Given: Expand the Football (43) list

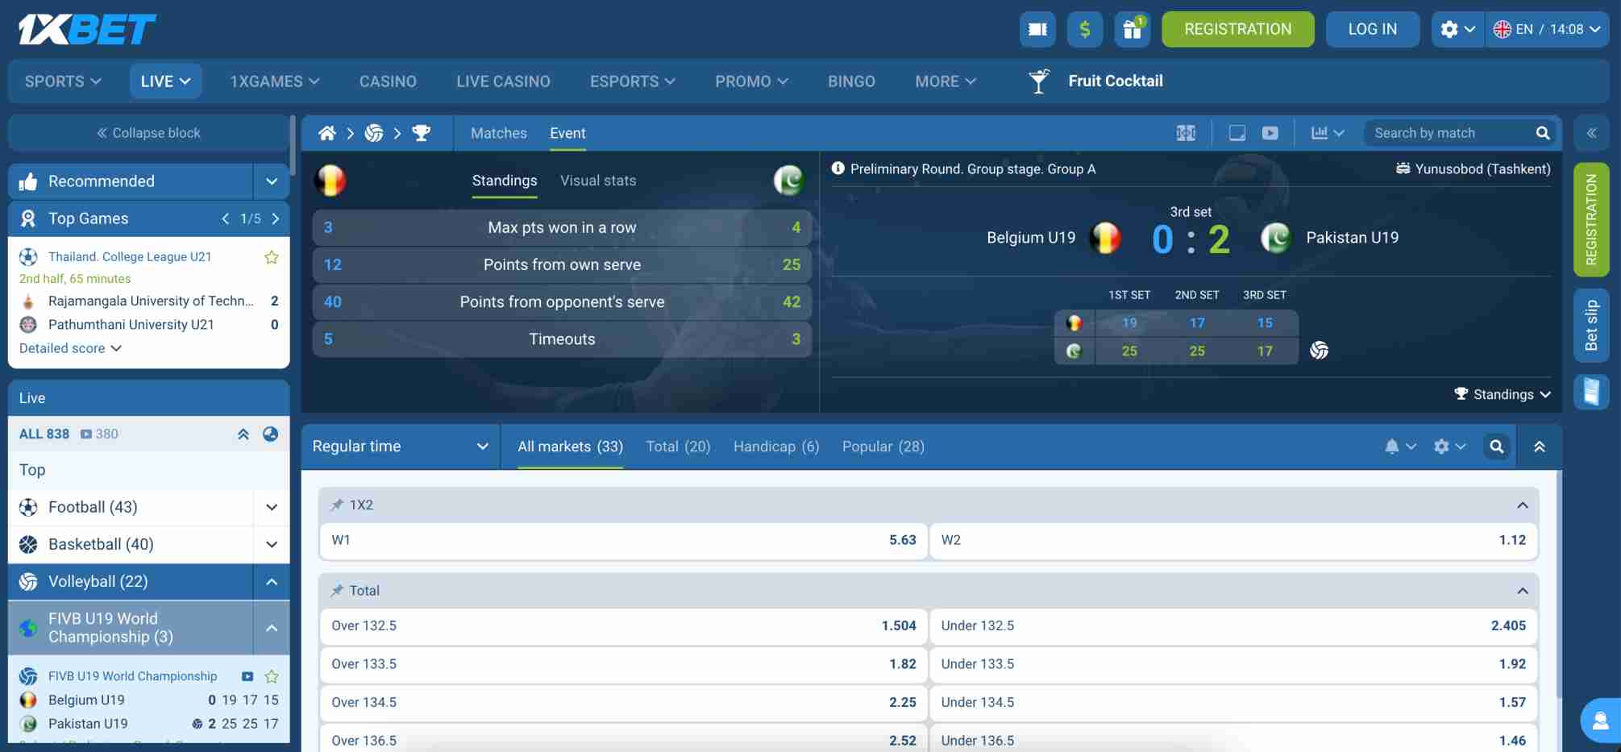Looking at the screenshot, I should (272, 507).
